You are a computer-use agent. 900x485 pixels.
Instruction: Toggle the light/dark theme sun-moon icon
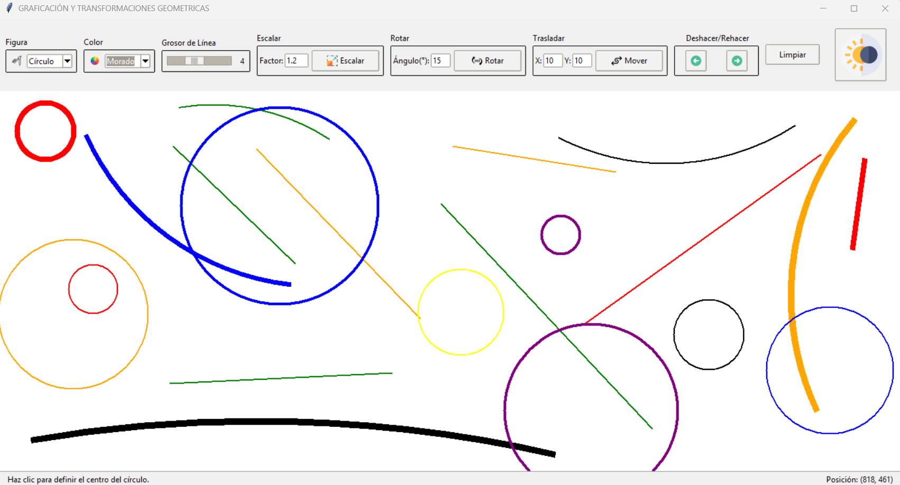861,55
